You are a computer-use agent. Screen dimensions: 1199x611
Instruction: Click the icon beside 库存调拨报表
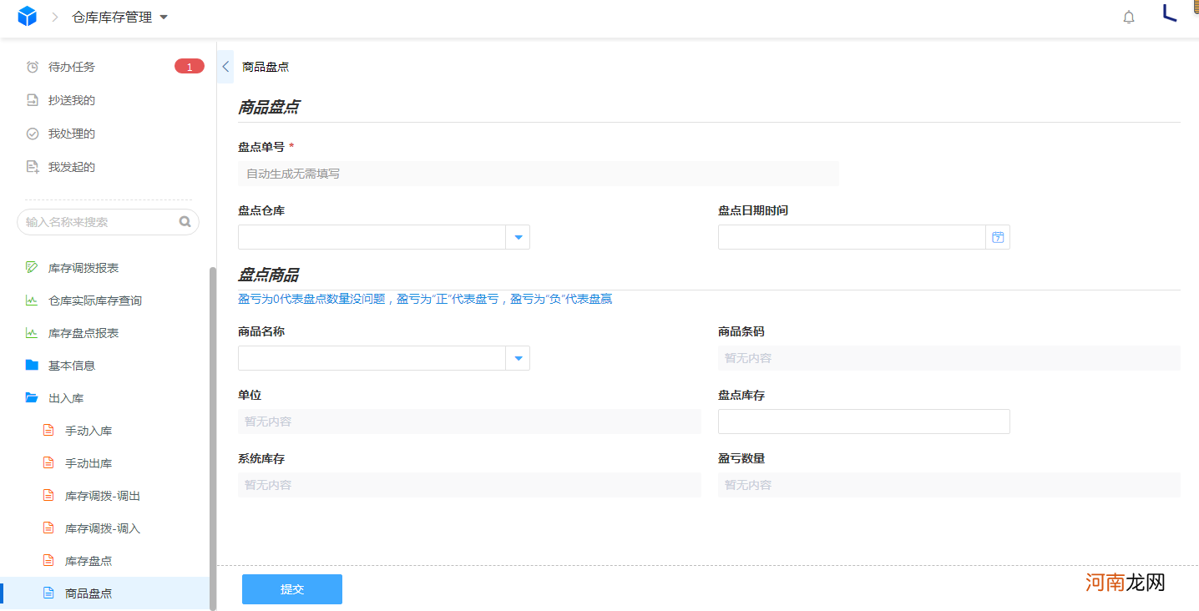pyautogui.click(x=32, y=268)
